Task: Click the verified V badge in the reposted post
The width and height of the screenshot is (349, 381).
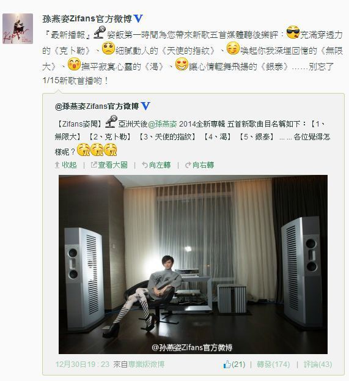Action: 145,106
